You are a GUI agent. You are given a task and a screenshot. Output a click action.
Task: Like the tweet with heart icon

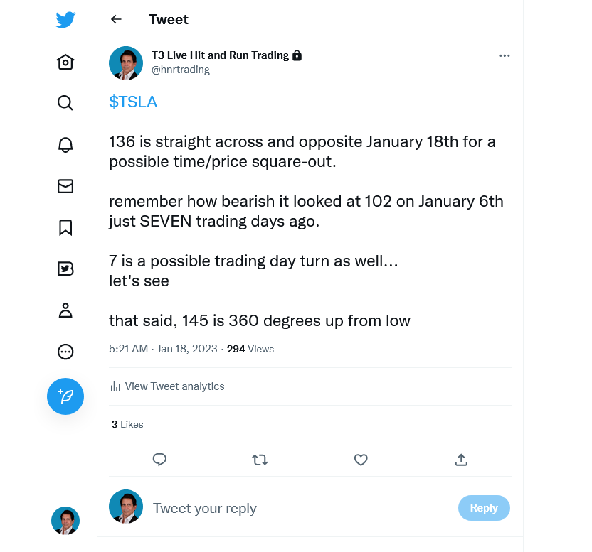[x=361, y=460]
